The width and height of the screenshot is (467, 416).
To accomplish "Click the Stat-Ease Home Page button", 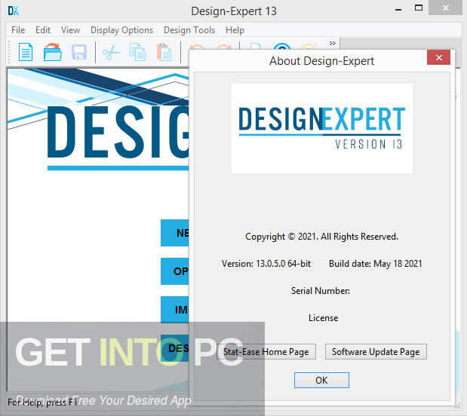I will point(266,352).
